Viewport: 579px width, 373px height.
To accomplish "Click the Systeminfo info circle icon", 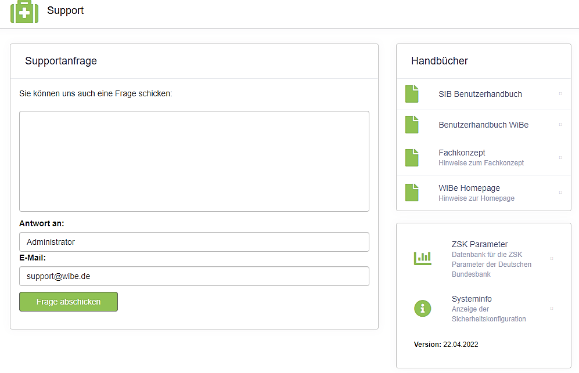I will point(422,309).
